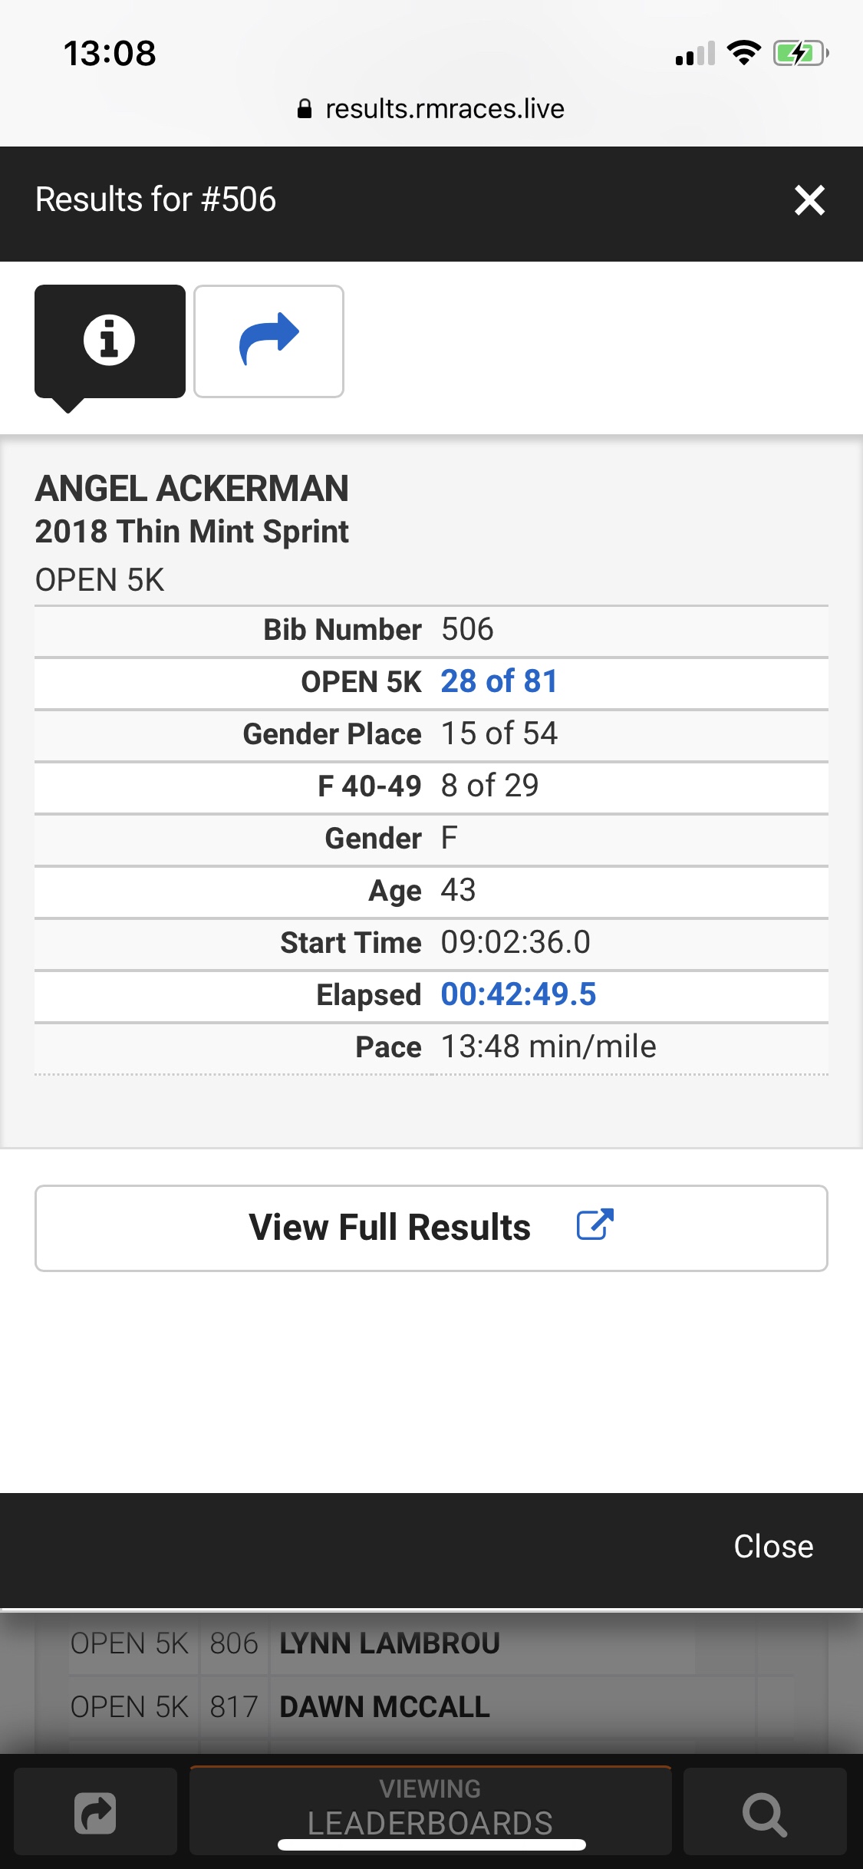The image size is (863, 1869).
Task: Tap the results.rmraces.live address bar
Action: coord(444,109)
